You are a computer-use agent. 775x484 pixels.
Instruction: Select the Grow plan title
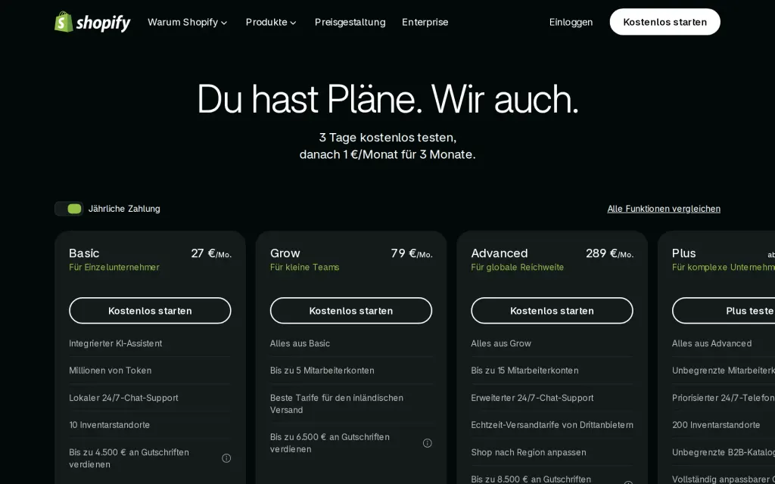[x=285, y=253]
